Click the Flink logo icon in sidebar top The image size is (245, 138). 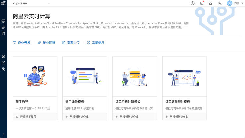click(3, 3)
